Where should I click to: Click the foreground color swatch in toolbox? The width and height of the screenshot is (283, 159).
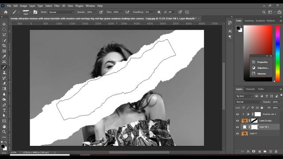pyautogui.click(x=3, y=146)
